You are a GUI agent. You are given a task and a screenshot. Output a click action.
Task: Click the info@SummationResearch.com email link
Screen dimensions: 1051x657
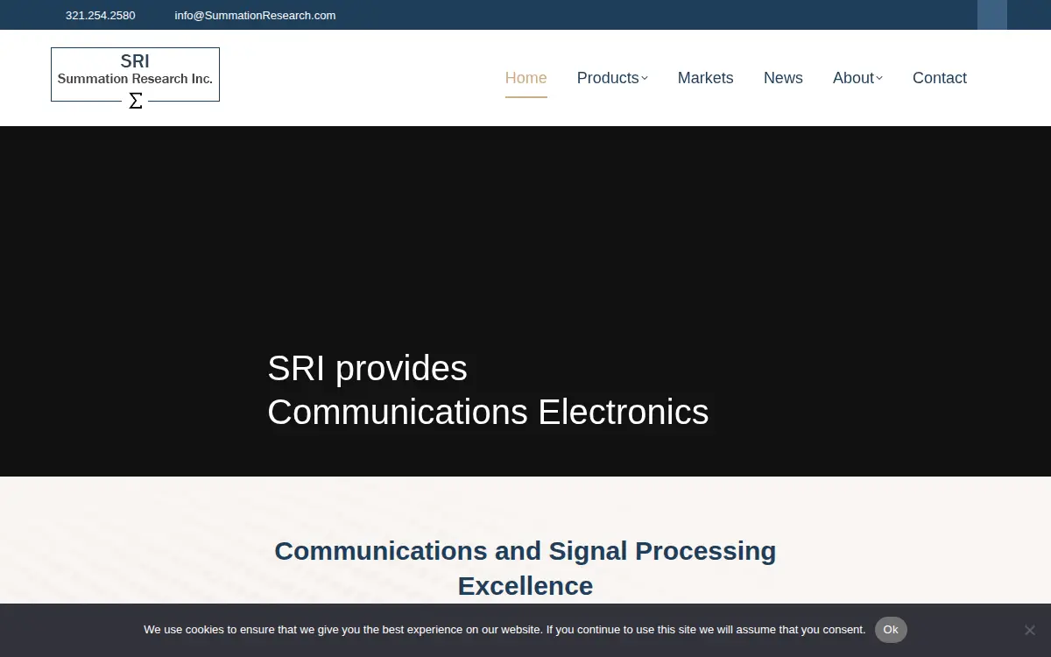tap(255, 15)
